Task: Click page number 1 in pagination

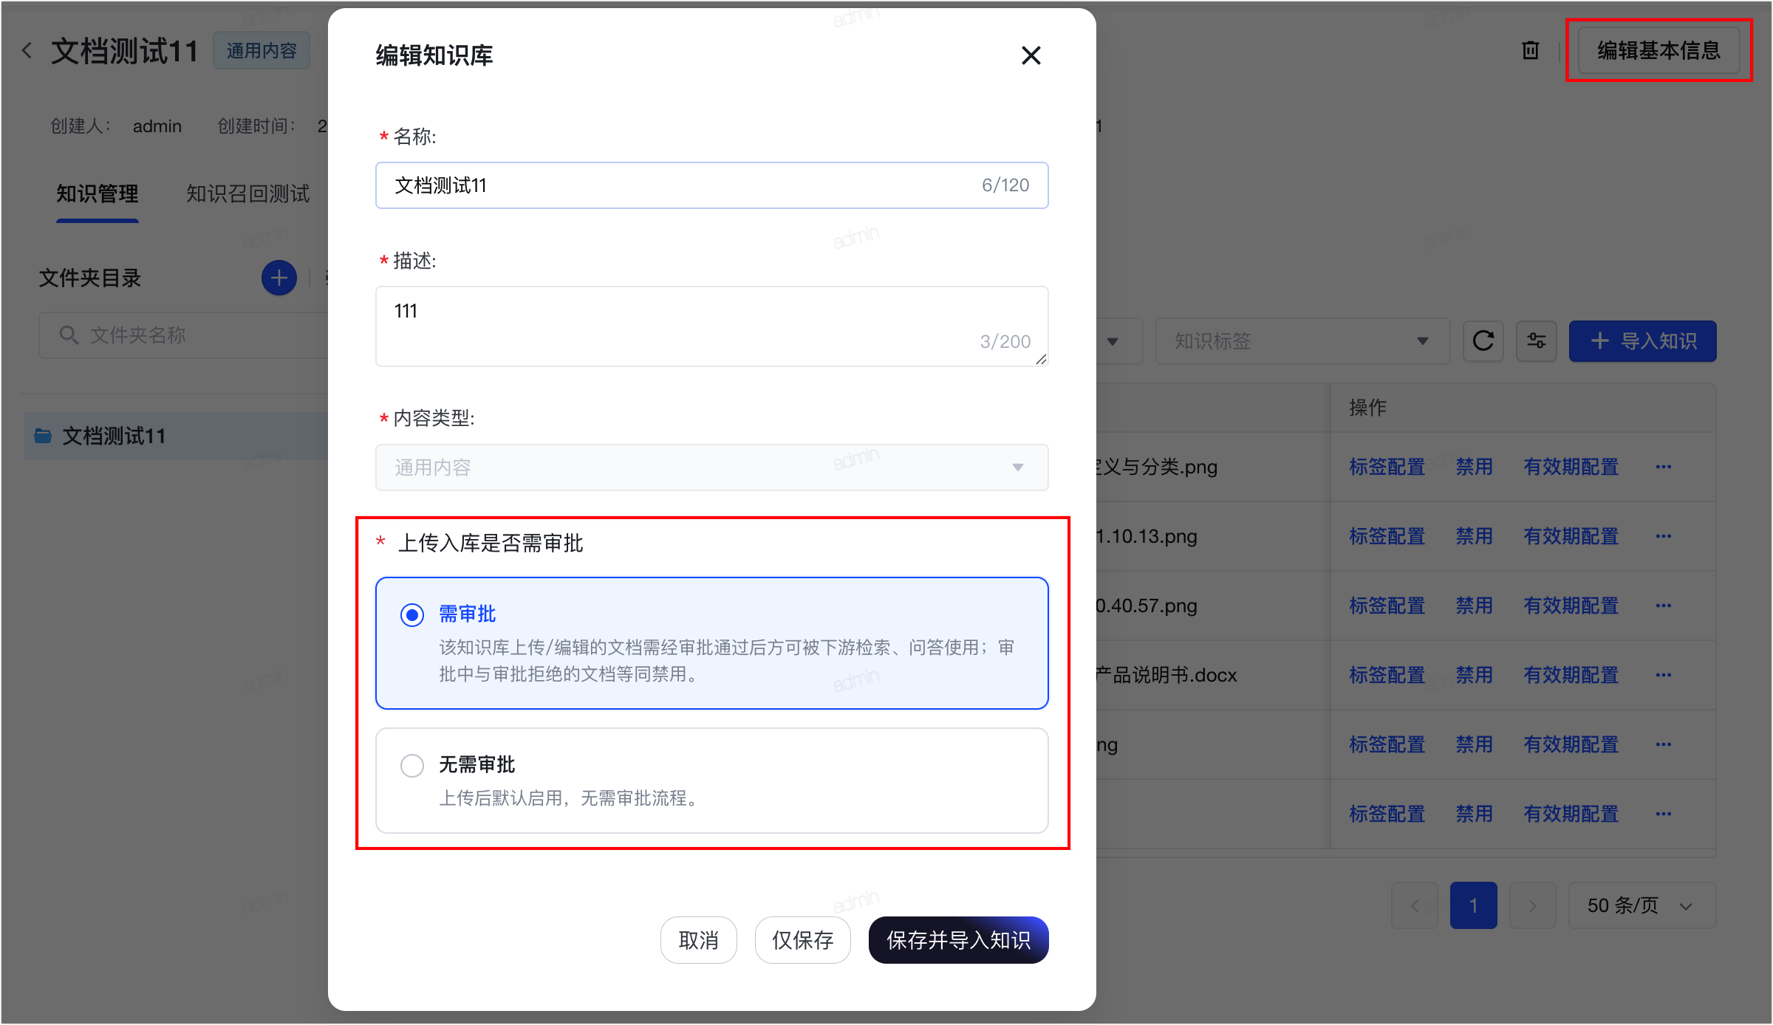Action: [1473, 905]
